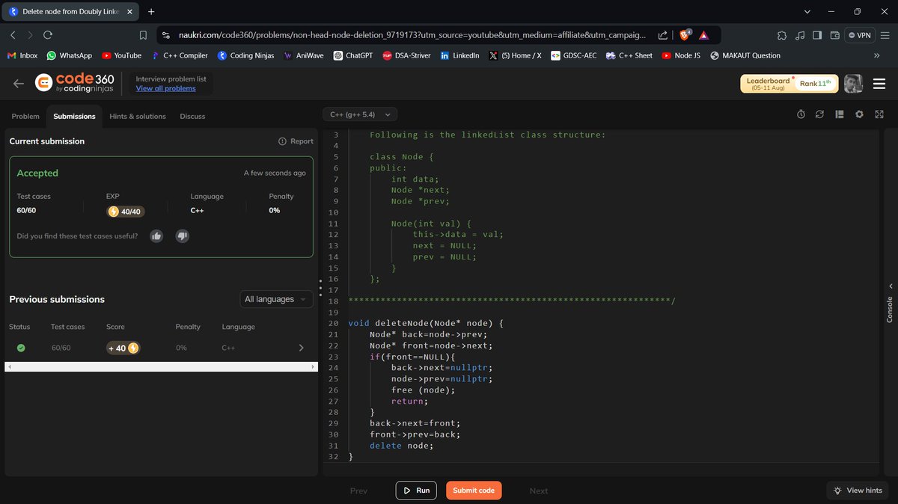898x504 pixels.
Task: Click the View all problems link
Action: 165,88
